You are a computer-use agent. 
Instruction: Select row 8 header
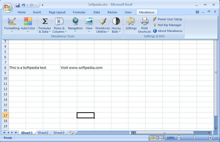5,68
